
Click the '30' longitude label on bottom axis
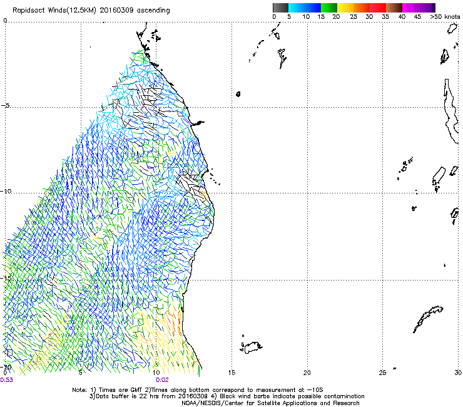[x=458, y=373]
